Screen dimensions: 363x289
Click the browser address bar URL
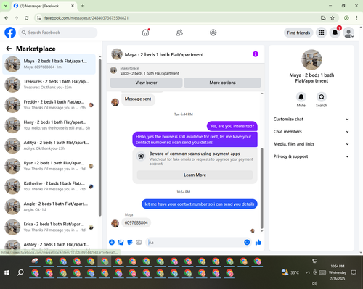click(86, 18)
